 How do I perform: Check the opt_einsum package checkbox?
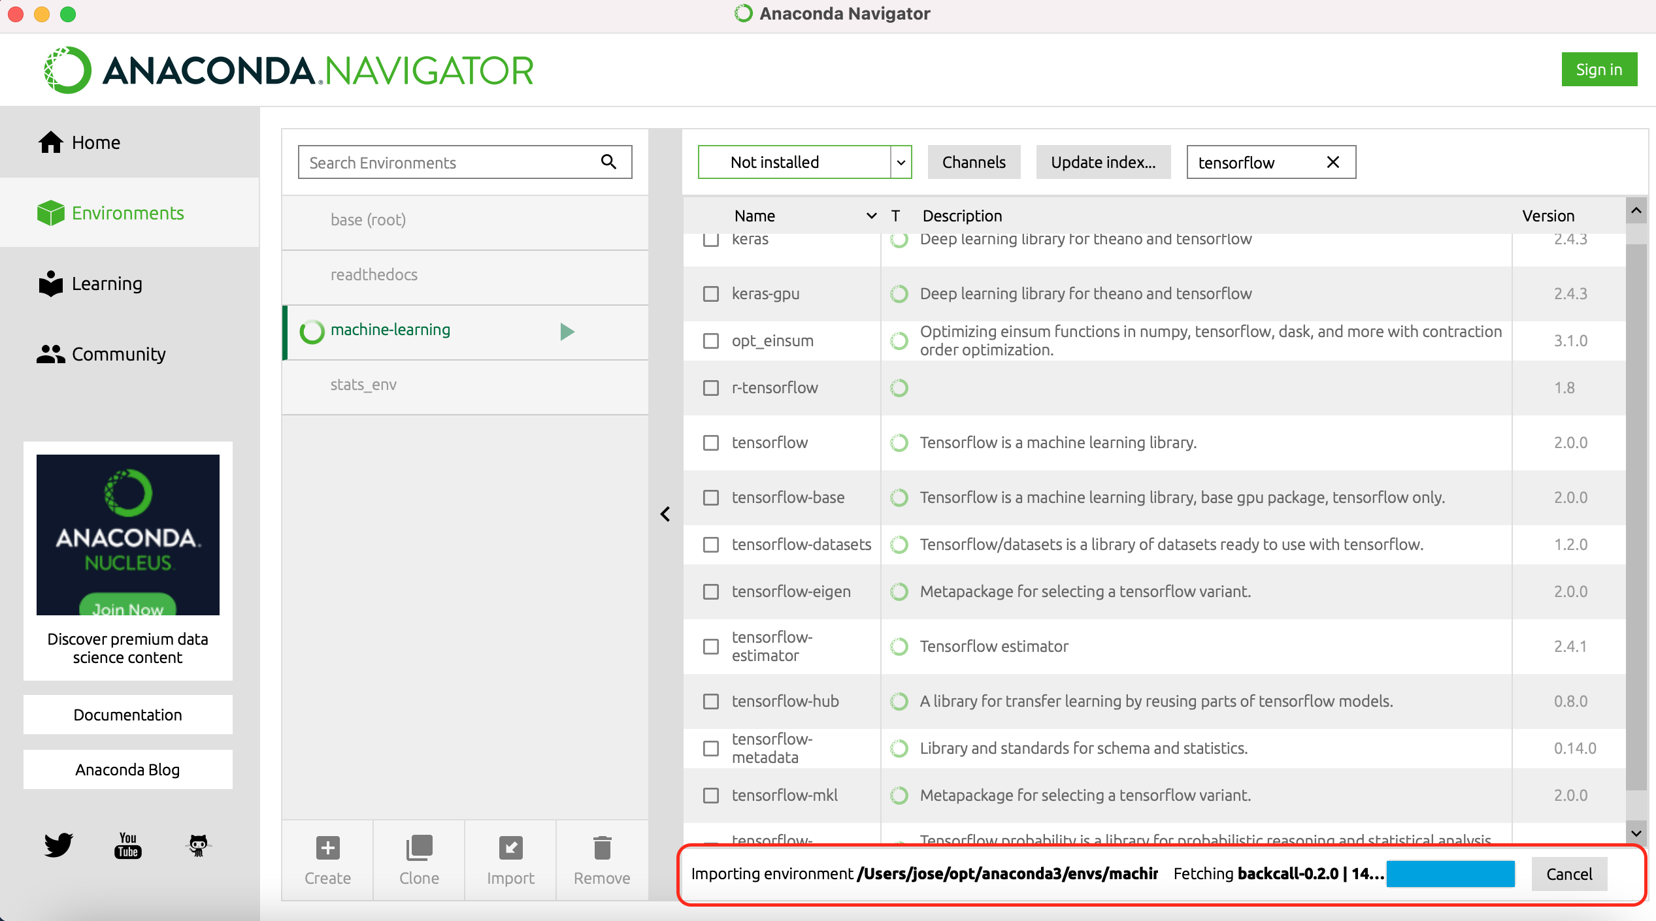711,341
